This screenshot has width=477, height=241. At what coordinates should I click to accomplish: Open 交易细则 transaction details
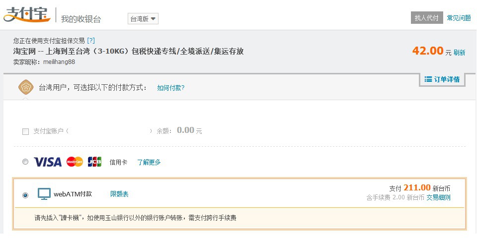(438, 197)
